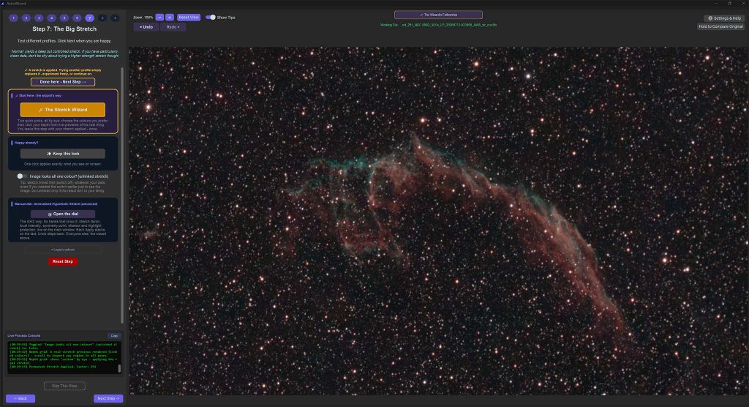Toggle the Show Tips switch
Screen dimensions: 749x407
click(x=211, y=18)
